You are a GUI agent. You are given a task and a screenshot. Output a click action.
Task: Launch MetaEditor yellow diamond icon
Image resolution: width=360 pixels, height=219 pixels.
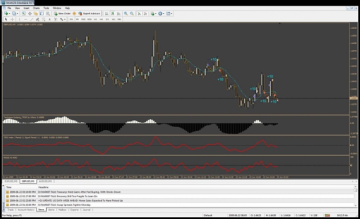point(74,14)
